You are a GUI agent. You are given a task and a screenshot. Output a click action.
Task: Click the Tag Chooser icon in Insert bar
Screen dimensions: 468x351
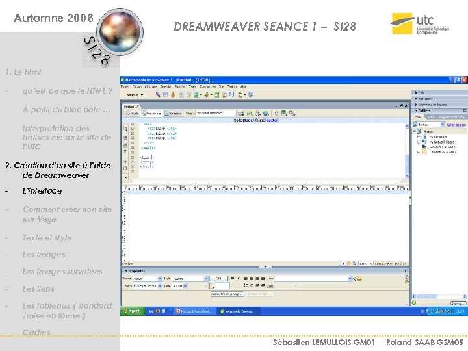250,95
